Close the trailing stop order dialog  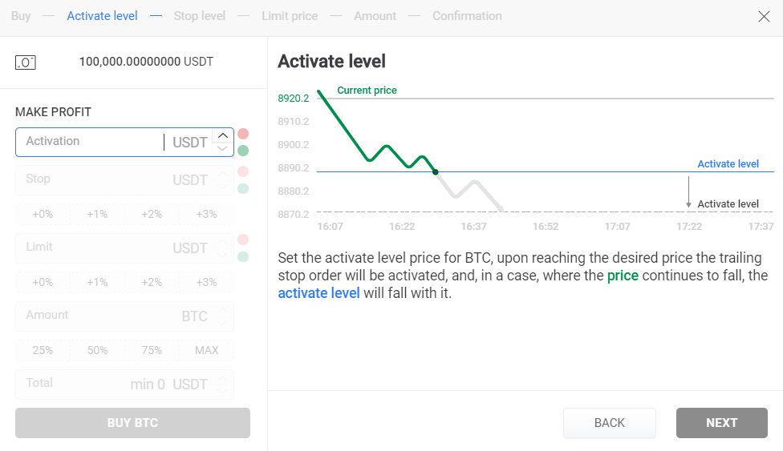click(764, 17)
